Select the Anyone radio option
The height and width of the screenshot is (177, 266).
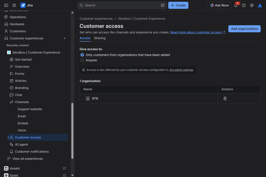[82, 60]
